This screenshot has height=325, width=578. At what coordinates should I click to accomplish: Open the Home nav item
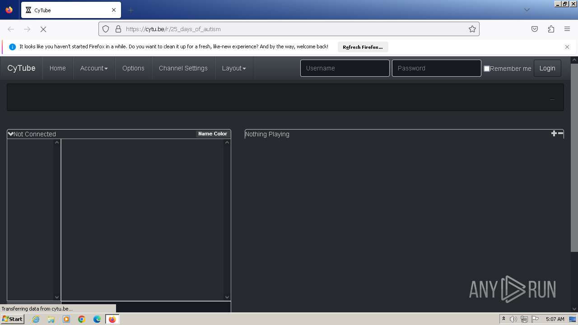pos(58,68)
